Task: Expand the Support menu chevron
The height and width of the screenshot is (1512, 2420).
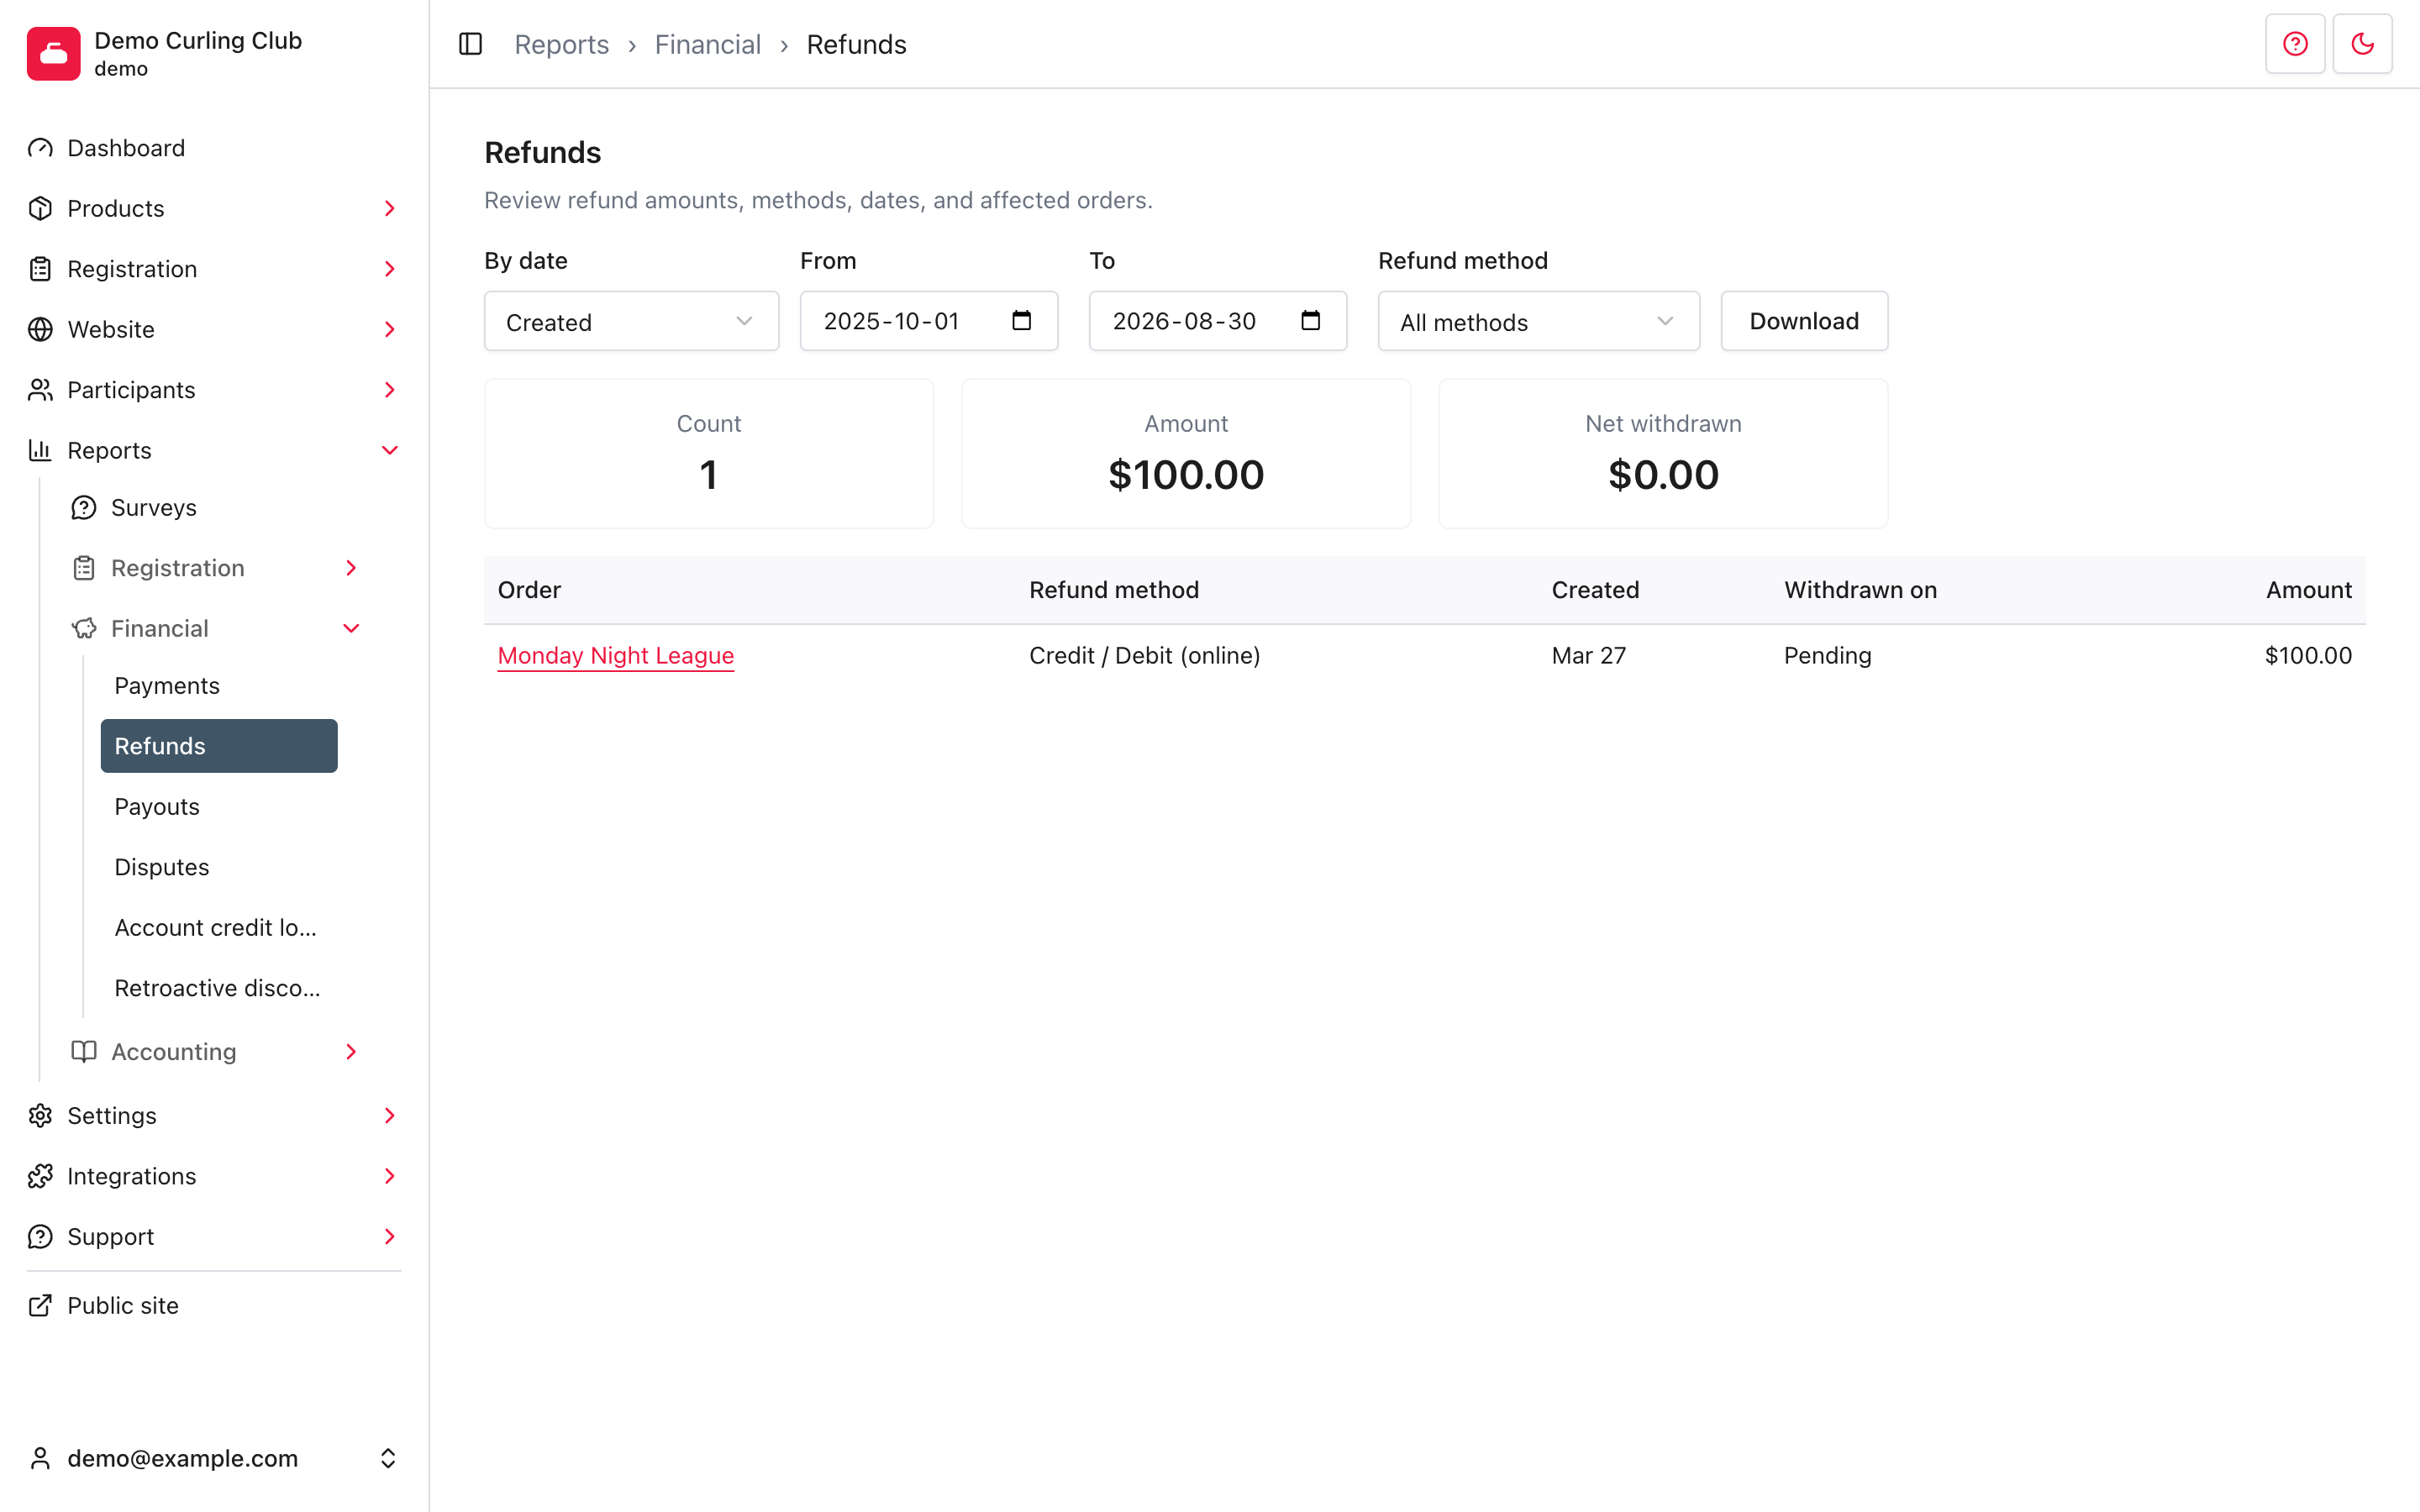Action: click(x=390, y=1236)
